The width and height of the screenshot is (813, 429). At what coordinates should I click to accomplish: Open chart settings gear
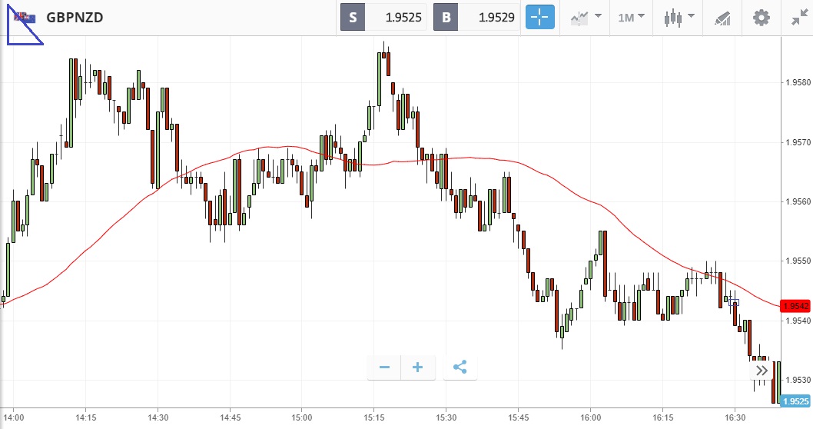[761, 17]
